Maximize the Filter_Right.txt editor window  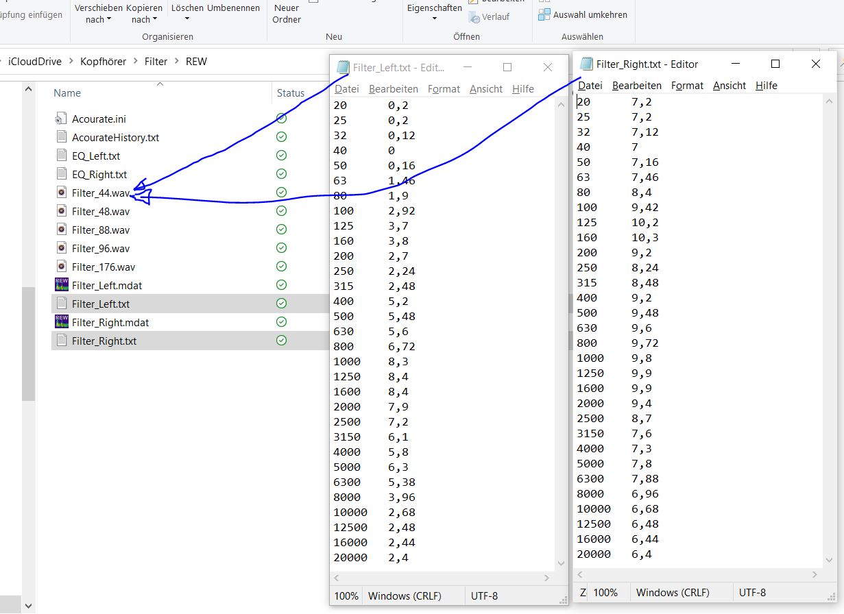point(775,64)
